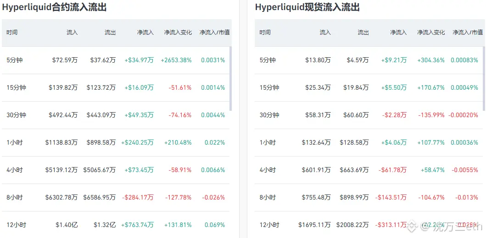Click the 流入 header in the 现货 table

tap(325, 32)
